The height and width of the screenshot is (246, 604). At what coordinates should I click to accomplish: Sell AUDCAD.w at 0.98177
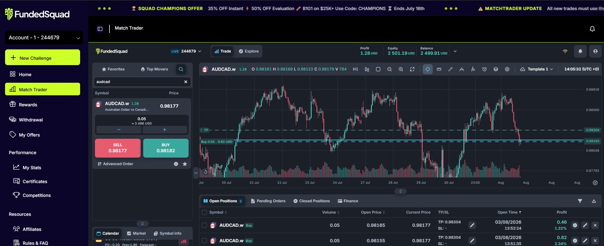[x=118, y=148]
